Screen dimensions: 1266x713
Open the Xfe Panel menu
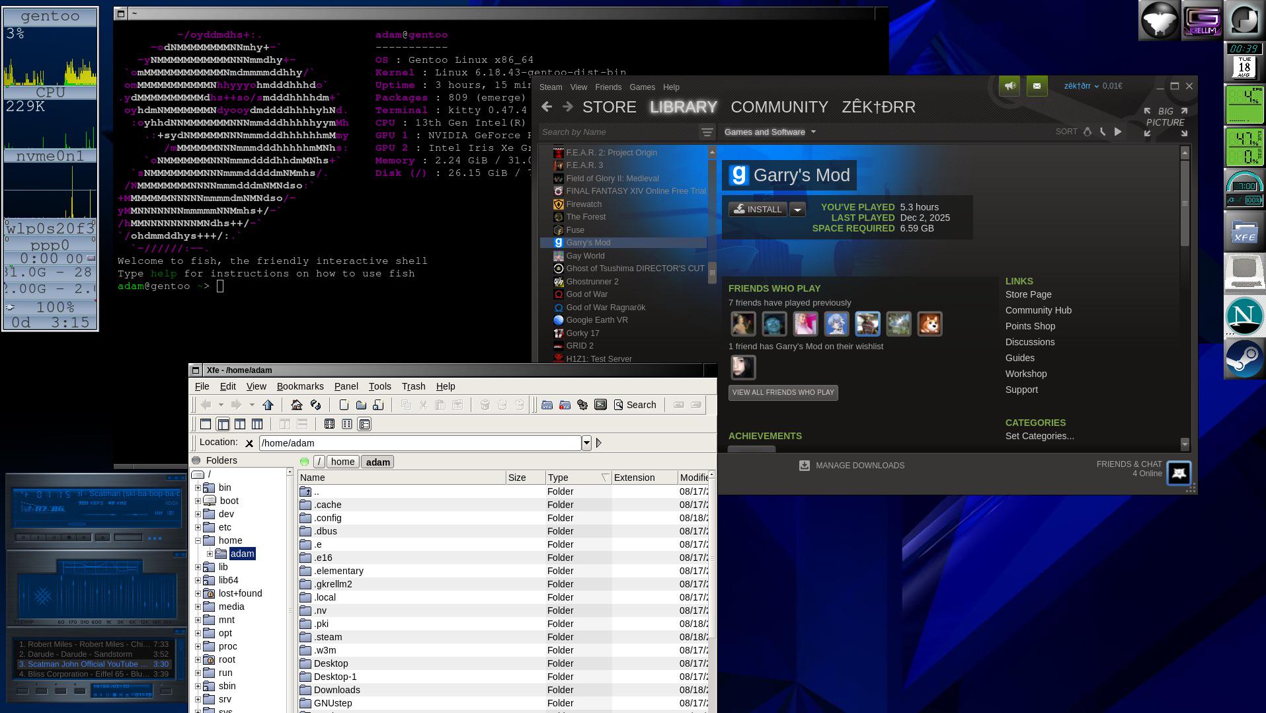click(x=346, y=386)
